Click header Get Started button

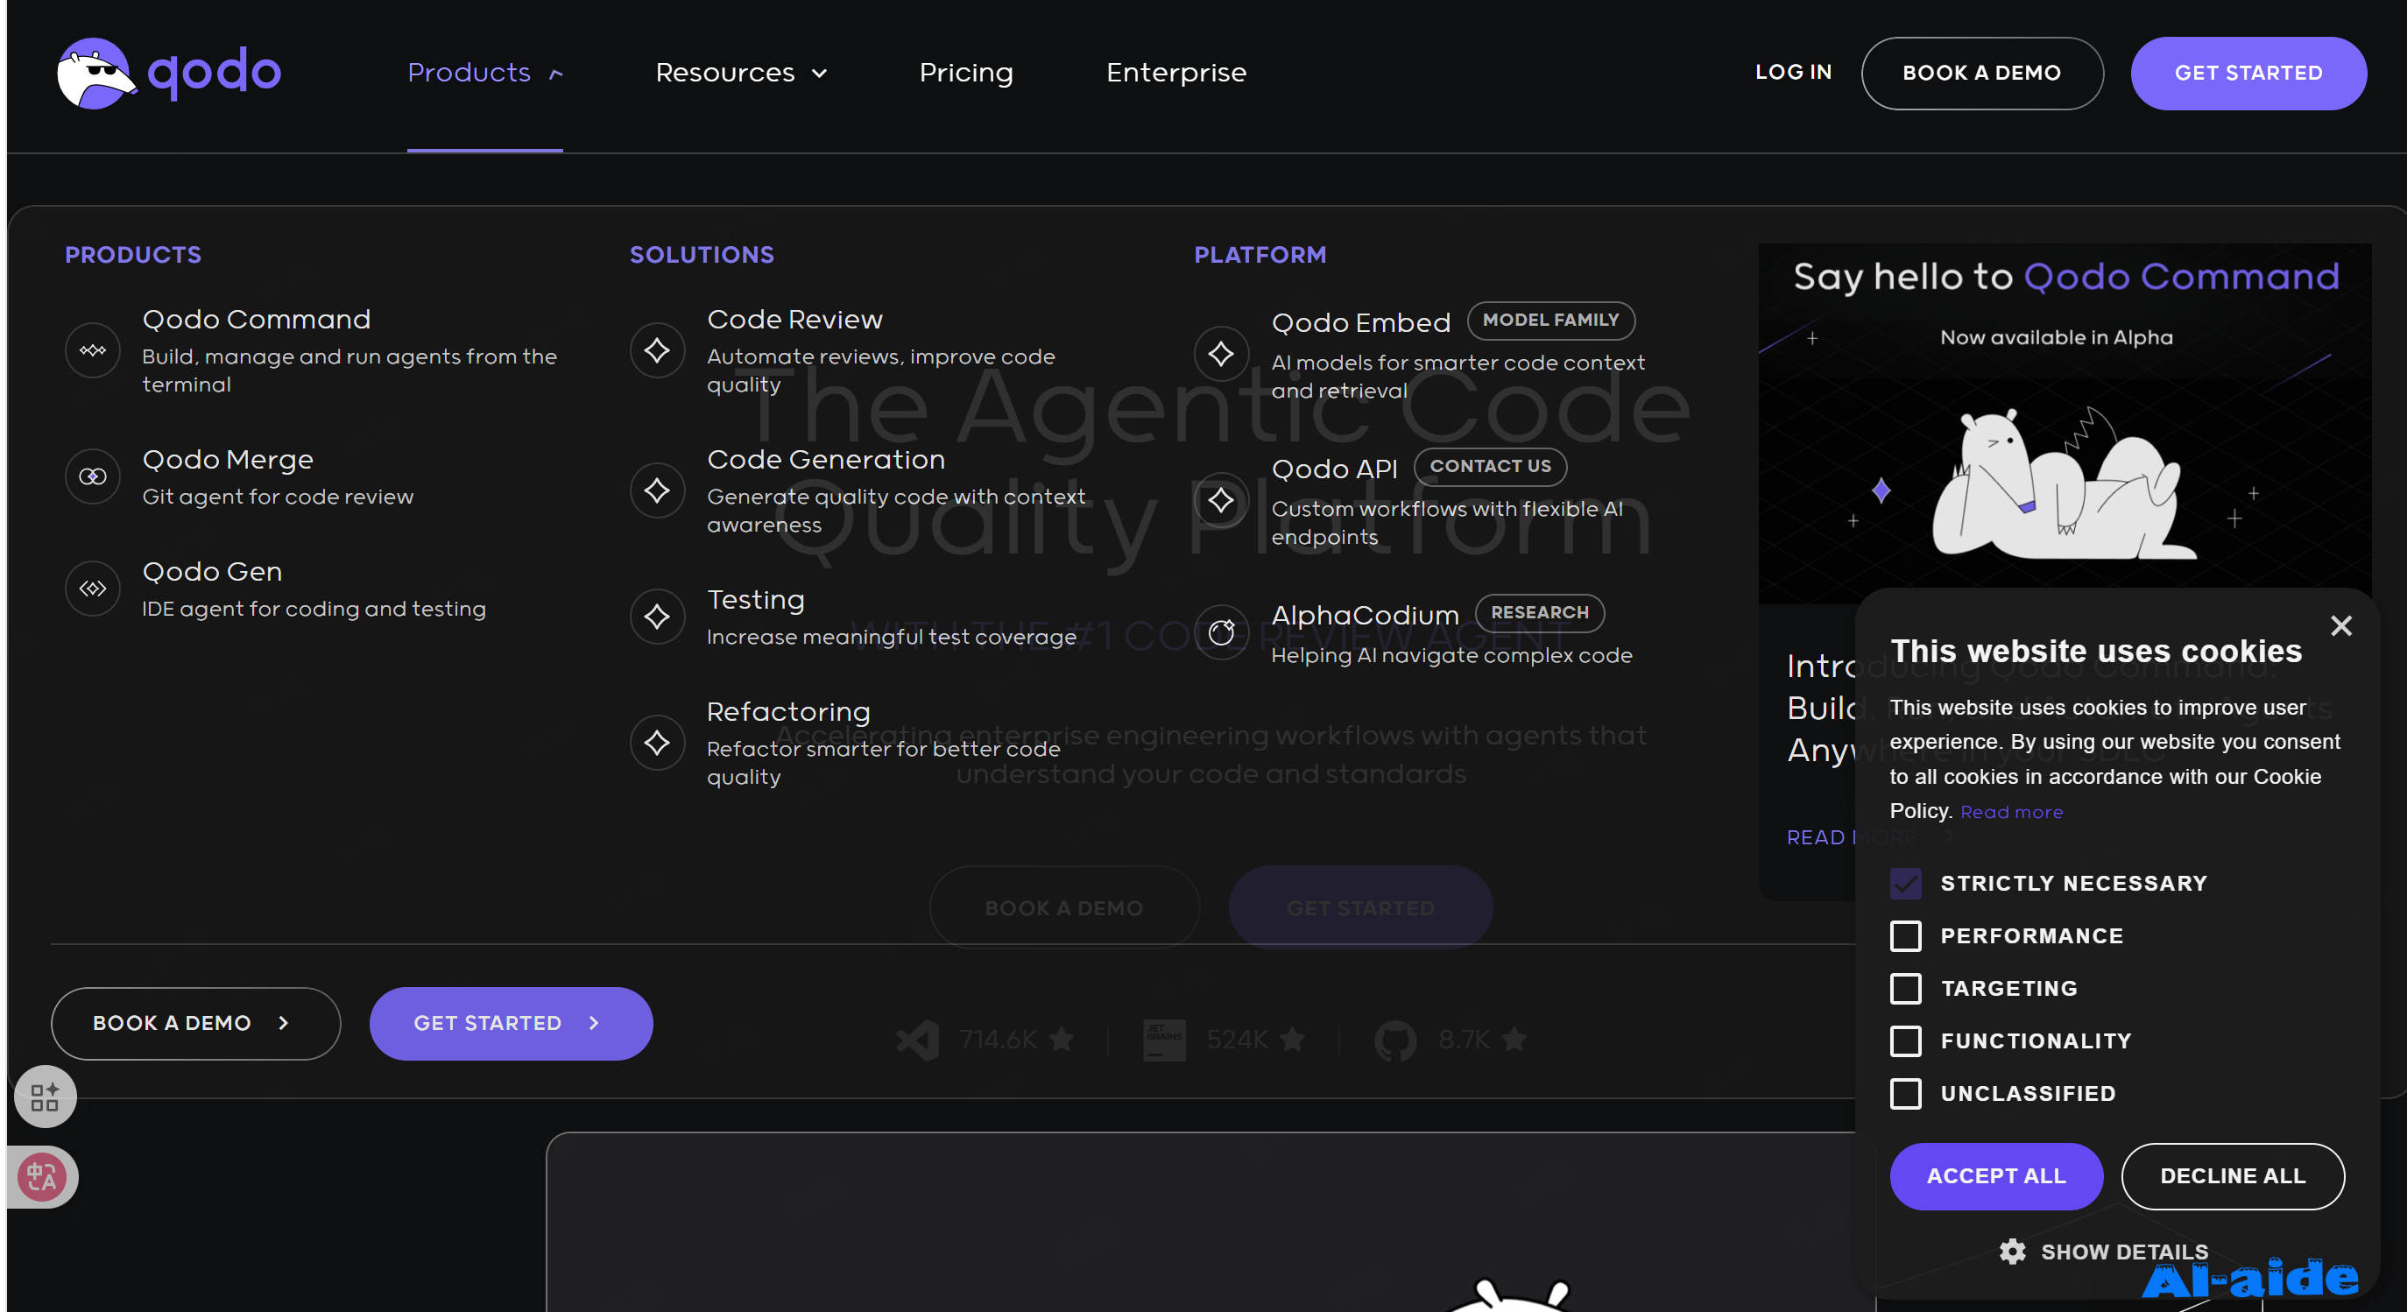(x=2248, y=73)
